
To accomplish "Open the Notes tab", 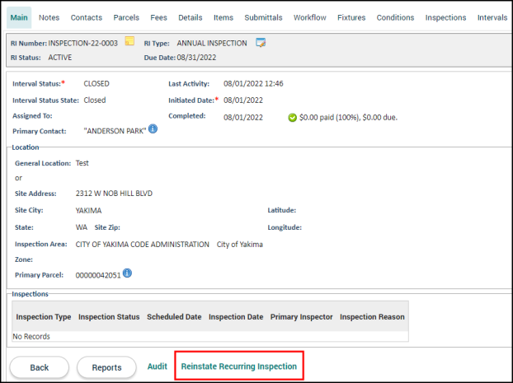I will point(49,17).
